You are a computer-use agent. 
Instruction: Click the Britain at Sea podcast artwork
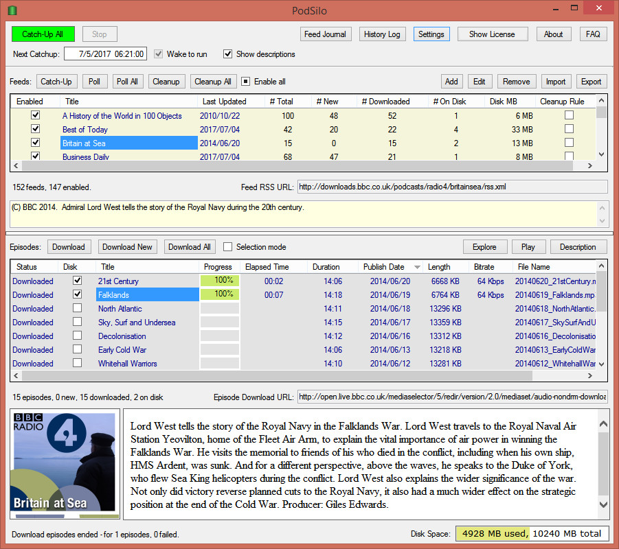[x=65, y=464]
